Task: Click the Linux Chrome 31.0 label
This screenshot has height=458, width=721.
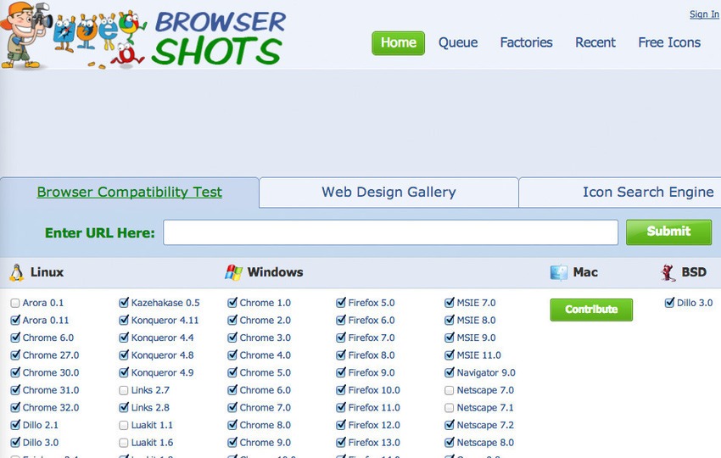Action: pos(51,390)
